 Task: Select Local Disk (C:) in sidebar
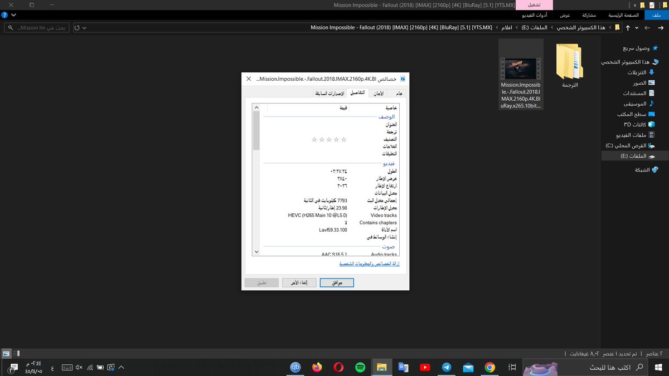tap(630, 145)
